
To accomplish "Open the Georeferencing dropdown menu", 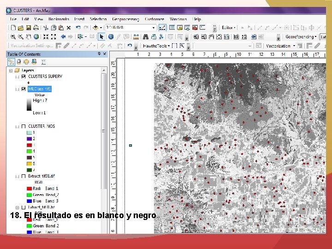I will click(x=301, y=36).
